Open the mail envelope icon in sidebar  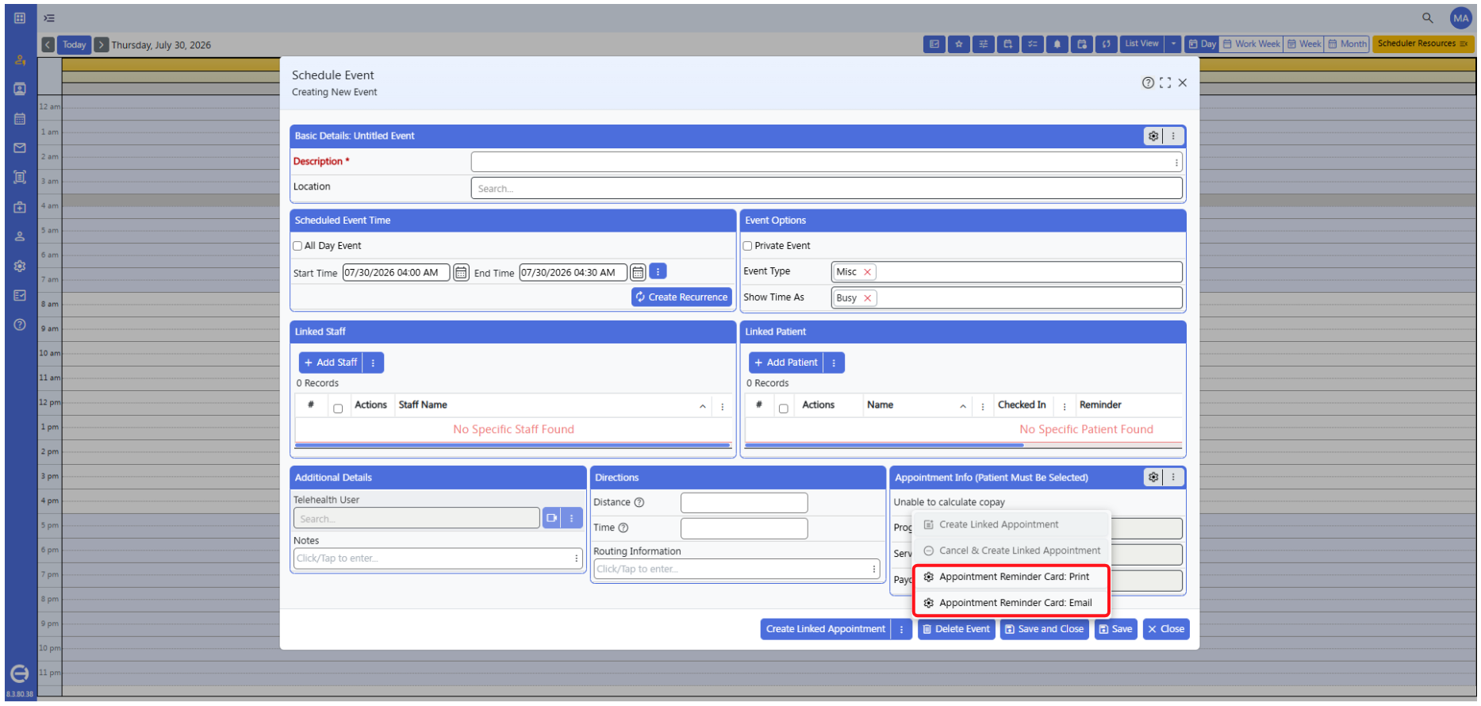click(x=20, y=148)
